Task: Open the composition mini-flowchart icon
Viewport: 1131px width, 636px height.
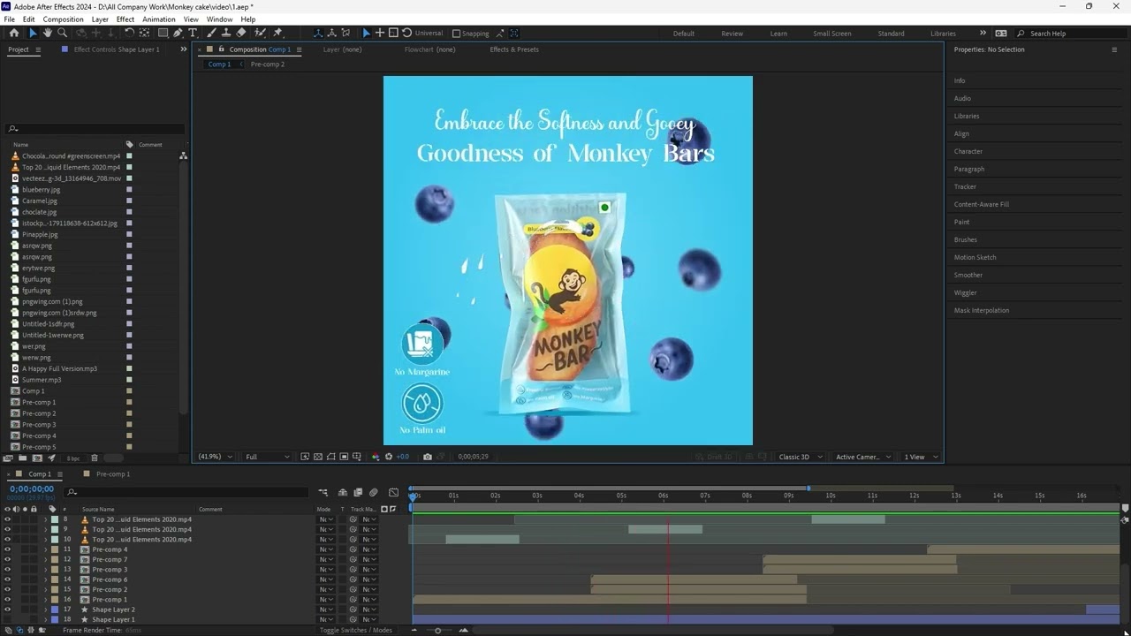Action: 323,492
